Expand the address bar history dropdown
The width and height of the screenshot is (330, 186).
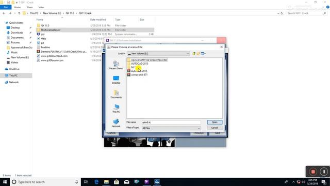pos(278,13)
